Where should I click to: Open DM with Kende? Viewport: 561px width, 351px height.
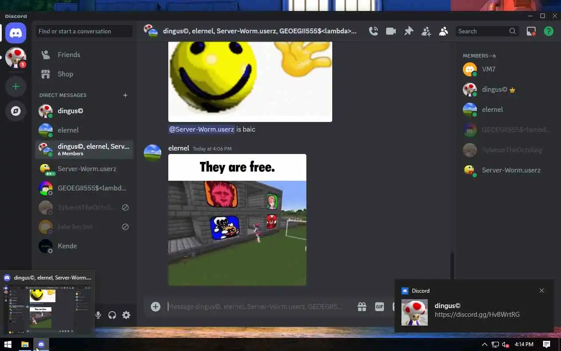coord(84,246)
